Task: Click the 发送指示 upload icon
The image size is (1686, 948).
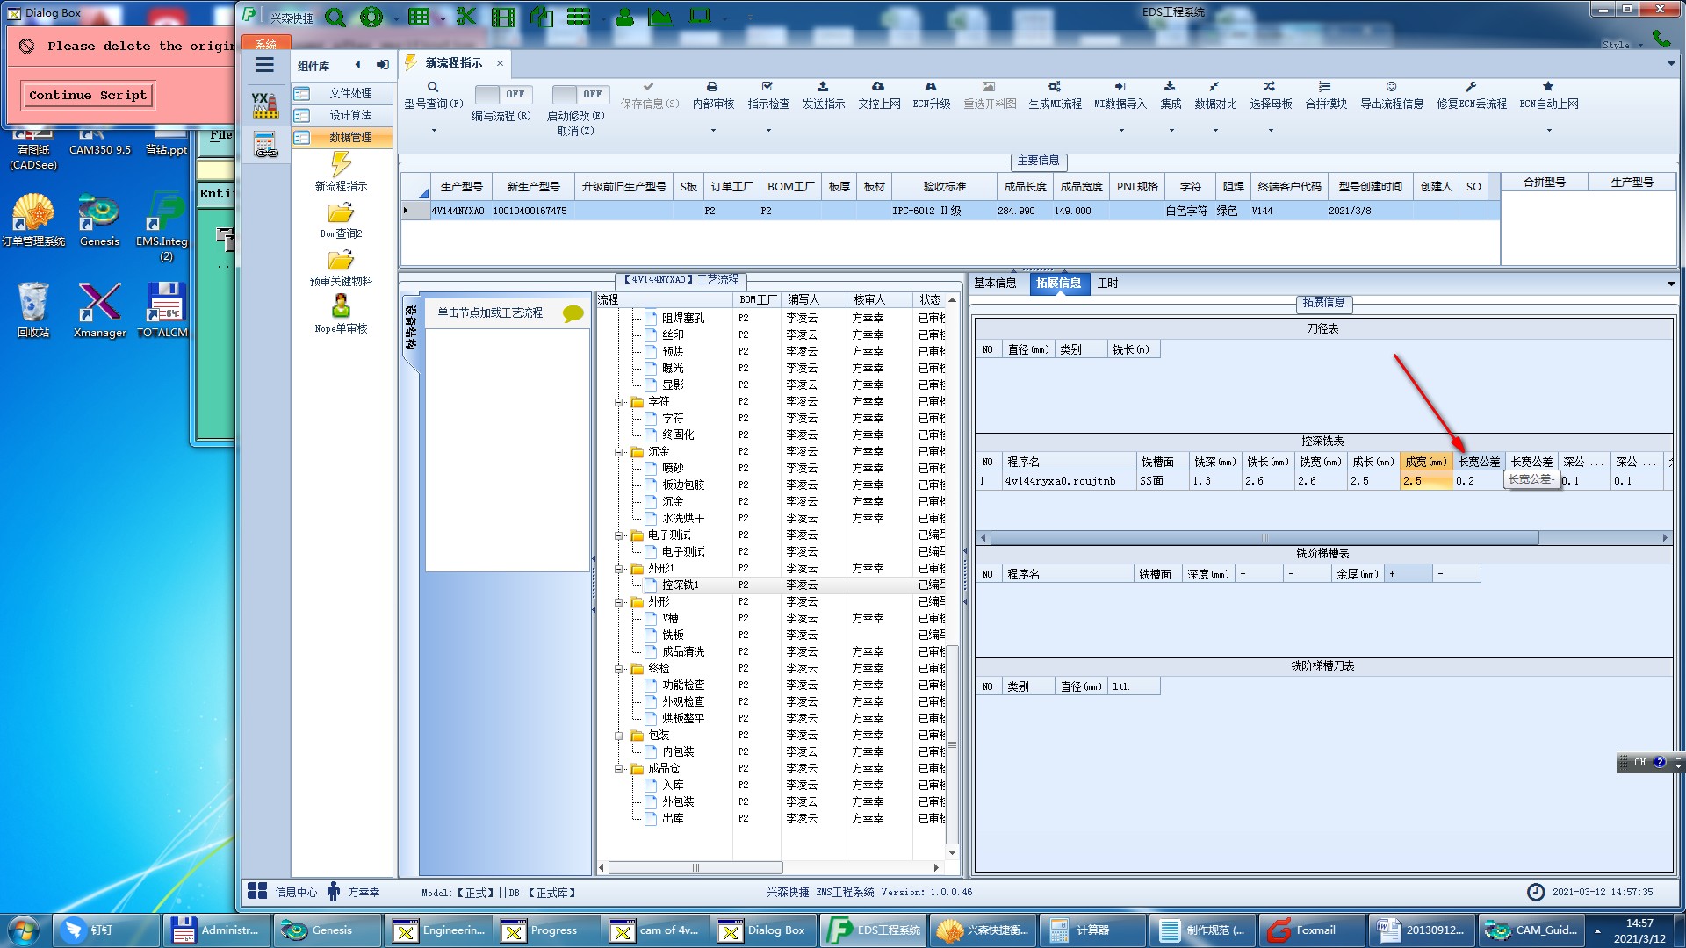Action: pyautogui.click(x=823, y=87)
